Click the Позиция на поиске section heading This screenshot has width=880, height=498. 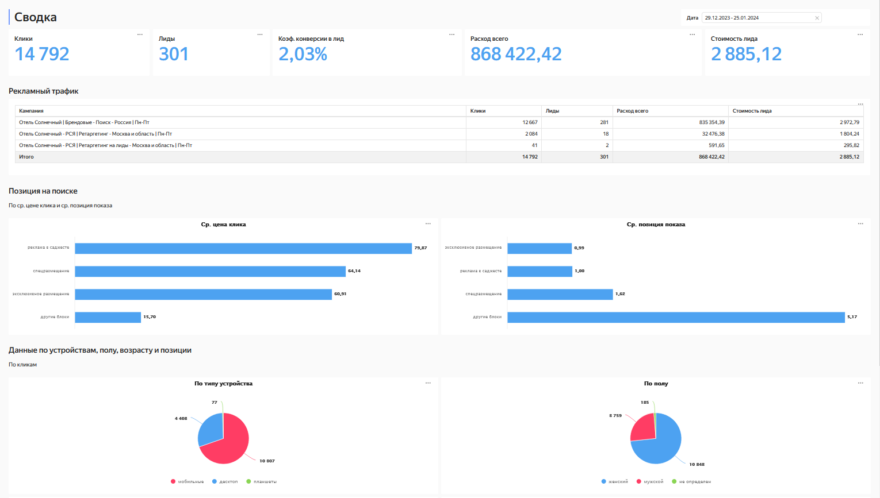pyautogui.click(x=43, y=191)
